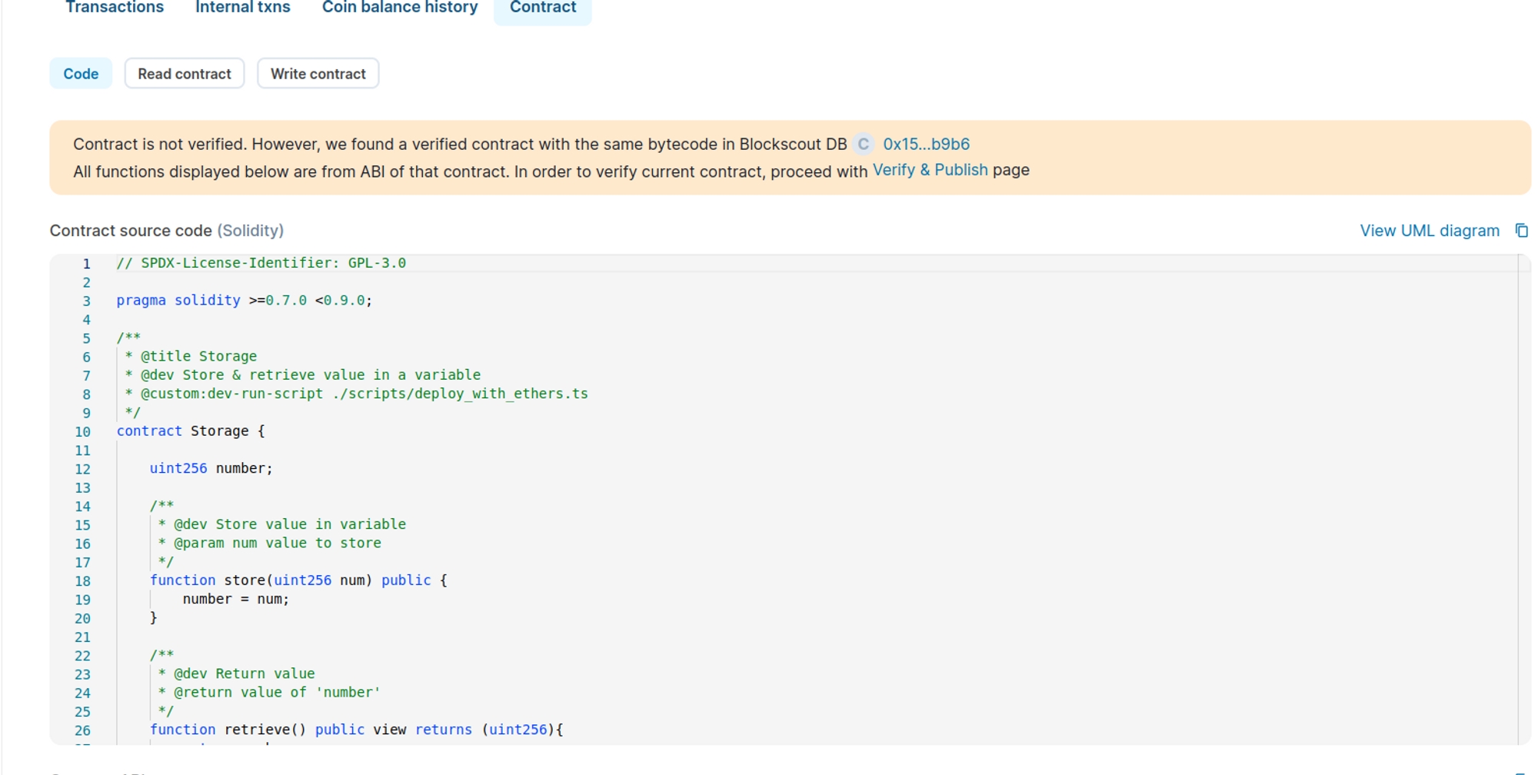Select the Contract tab
The image size is (1538, 775).
[x=543, y=8]
